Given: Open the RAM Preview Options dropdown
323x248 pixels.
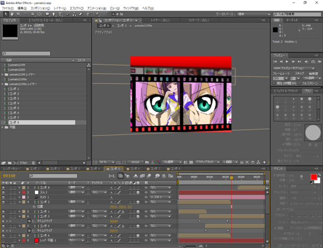Looking at the screenshot, I should (294, 68).
